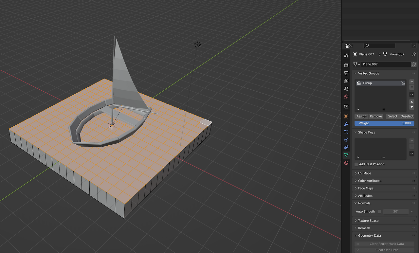The image size is (419, 253).
Task: Toggle fake user shield for Plane.007 mesh
Action: [x=414, y=64]
